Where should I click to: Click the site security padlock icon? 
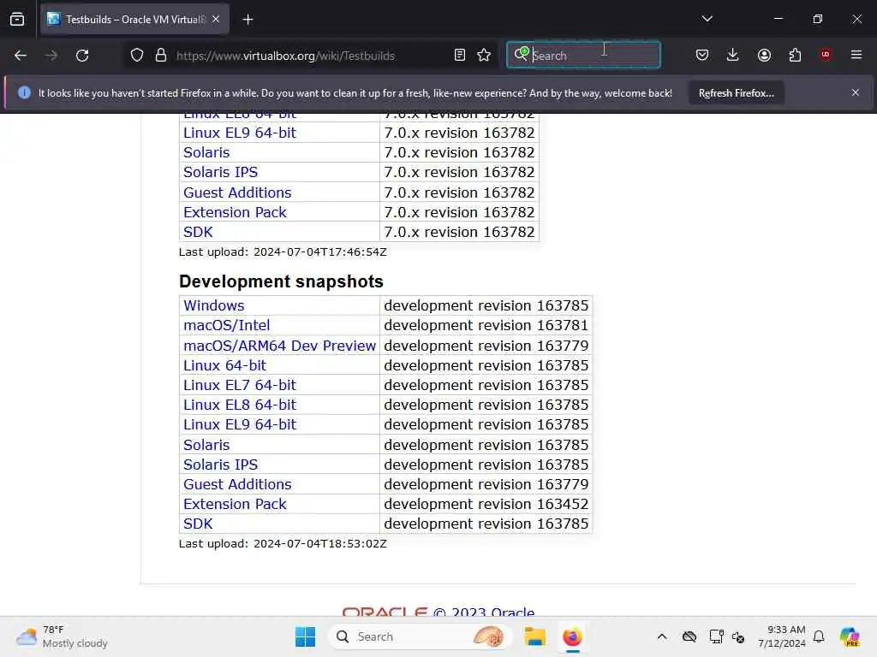coord(161,56)
